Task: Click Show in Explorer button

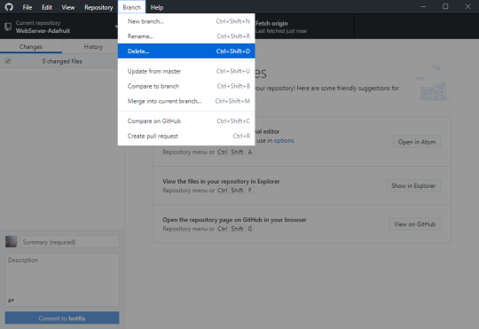Action: (413, 185)
